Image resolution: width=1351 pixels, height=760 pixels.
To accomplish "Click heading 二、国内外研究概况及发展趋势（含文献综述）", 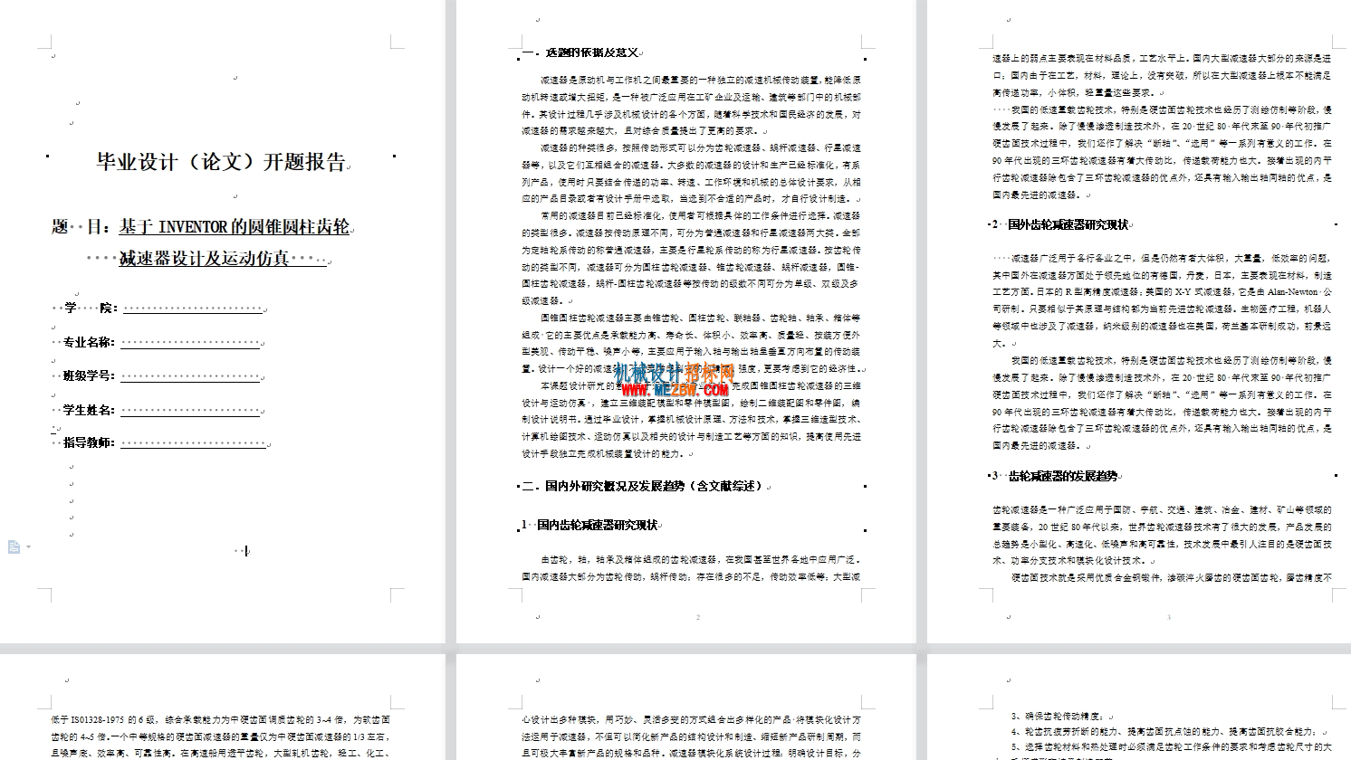I will [643, 486].
